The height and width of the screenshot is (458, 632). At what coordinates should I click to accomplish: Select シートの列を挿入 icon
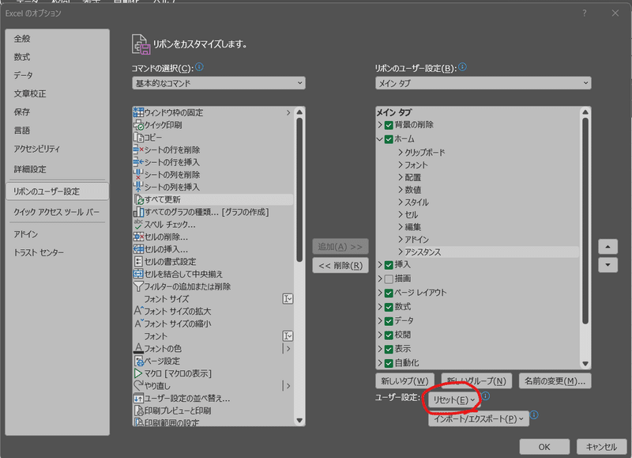tap(138, 187)
